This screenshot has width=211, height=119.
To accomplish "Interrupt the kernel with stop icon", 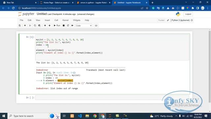I will tap(64, 25).
